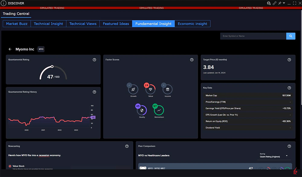Click the Quality shield factor icon
This screenshot has width=302, height=177.
(142, 110)
